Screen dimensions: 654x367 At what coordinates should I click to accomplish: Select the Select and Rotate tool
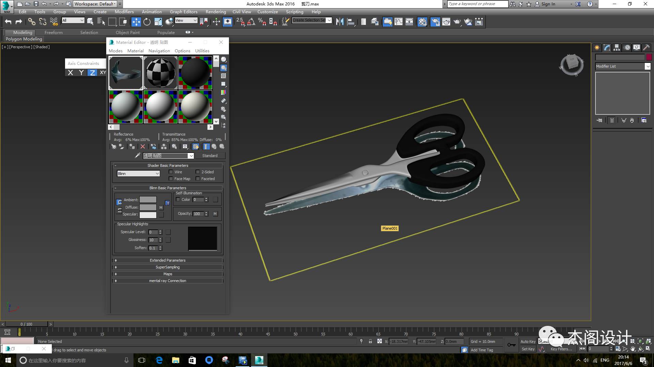click(x=147, y=22)
